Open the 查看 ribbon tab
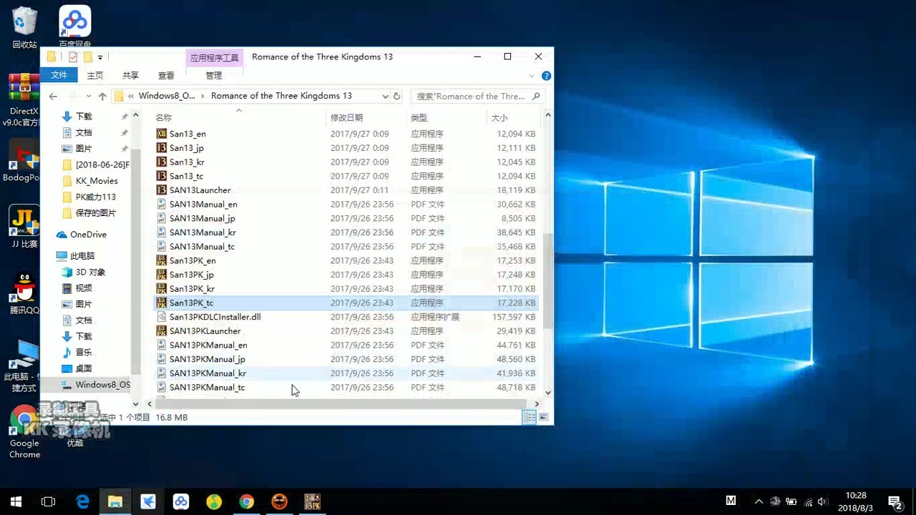 (x=166, y=75)
